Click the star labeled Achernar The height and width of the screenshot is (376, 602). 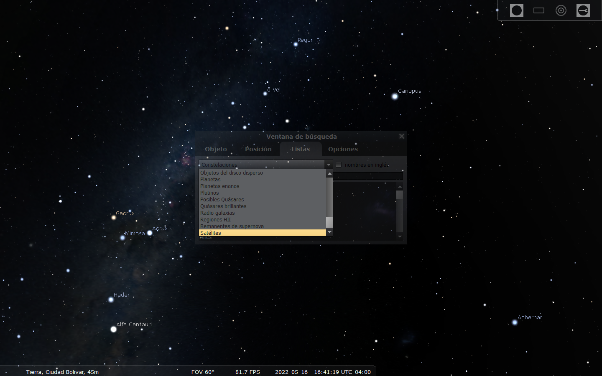(515, 322)
